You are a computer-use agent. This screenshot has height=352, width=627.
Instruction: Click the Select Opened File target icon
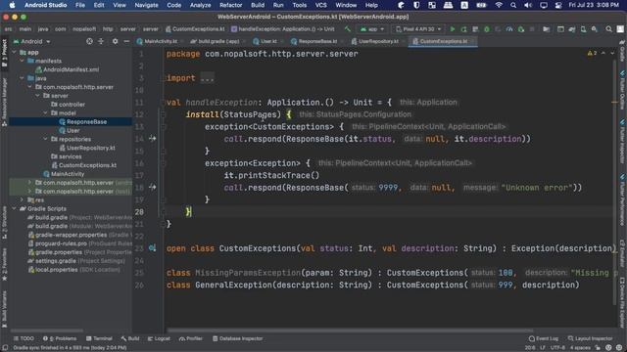pyautogui.click(x=89, y=41)
